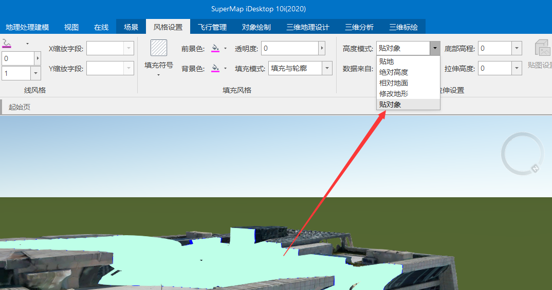
Task: Select 修改地形 in the height mode list
Action: click(x=409, y=94)
